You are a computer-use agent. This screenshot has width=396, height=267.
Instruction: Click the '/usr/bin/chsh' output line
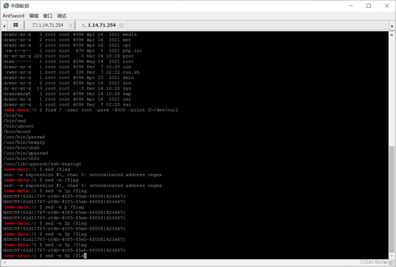21,148
